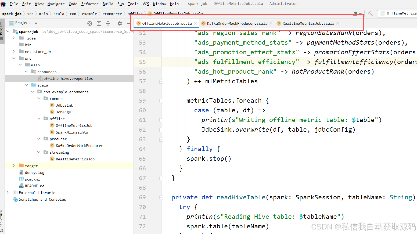Viewport: 417px width, 234px height.
Task: Open JobArgs object in tree
Action: [x=63, y=112]
